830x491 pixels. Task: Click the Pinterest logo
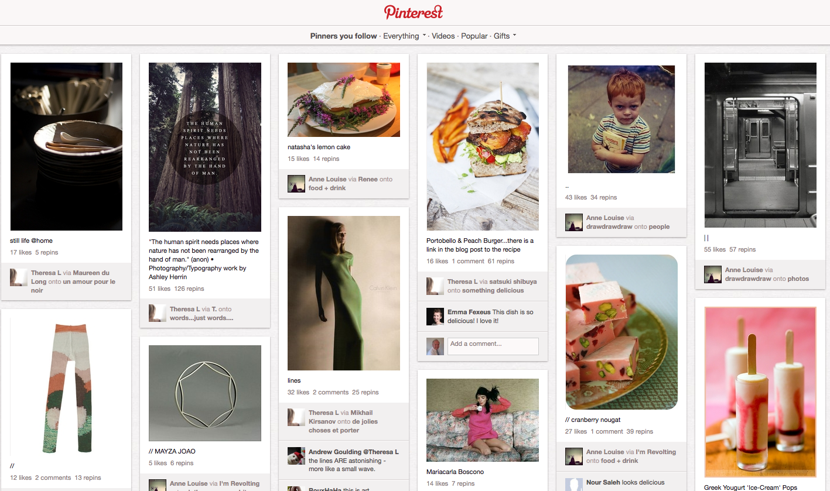pyautogui.click(x=414, y=12)
